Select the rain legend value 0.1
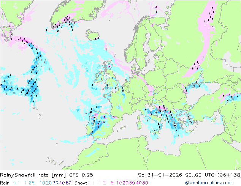241x186 pixels. coord(16,183)
